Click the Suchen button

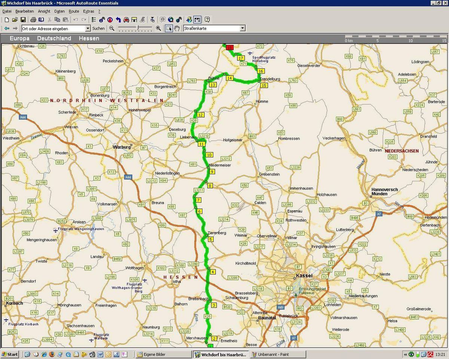98,28
